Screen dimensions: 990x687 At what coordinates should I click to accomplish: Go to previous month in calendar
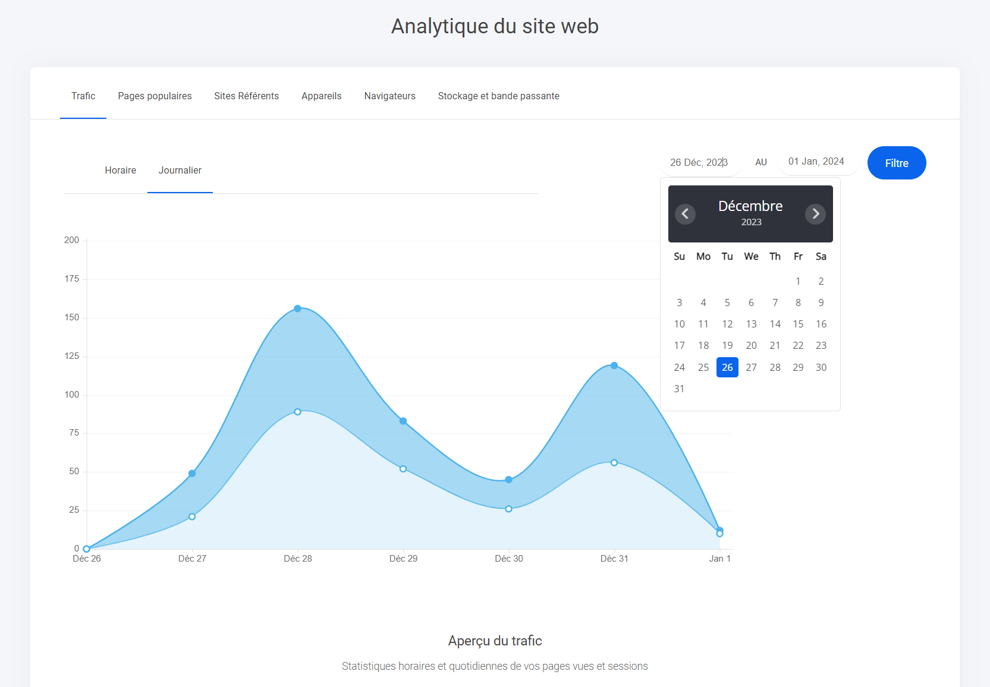point(685,214)
